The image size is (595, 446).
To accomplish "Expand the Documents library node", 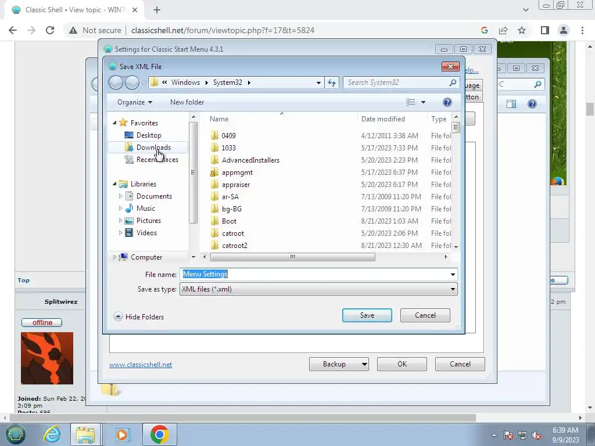I will (120, 196).
